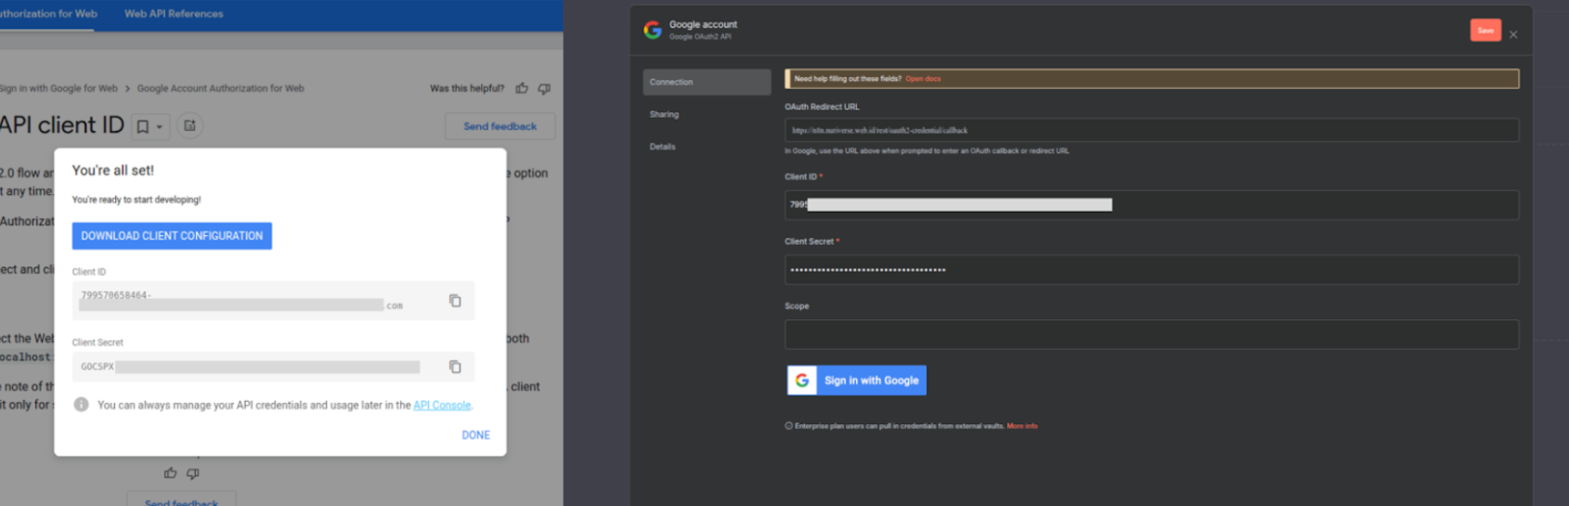Click the Google account title text

[703, 24]
